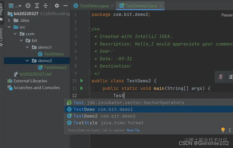Collapse the bit package
Viewport: 233px width, 148px height.
(x=21, y=40)
